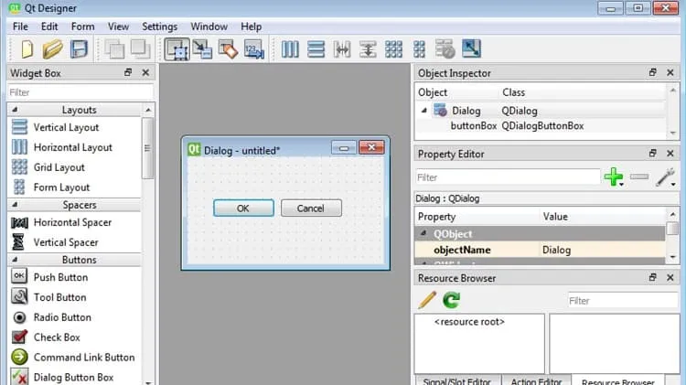
Task: Open the View menu
Action: [118, 27]
